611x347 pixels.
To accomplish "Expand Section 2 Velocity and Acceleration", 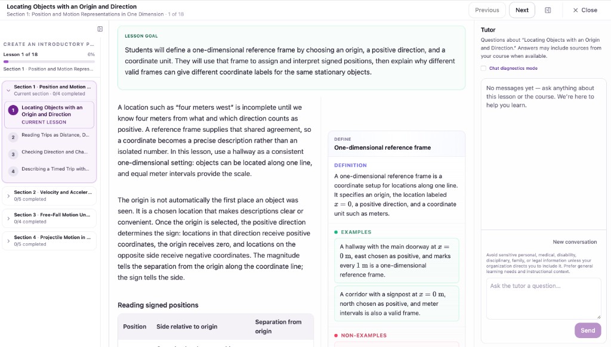I will coord(49,196).
